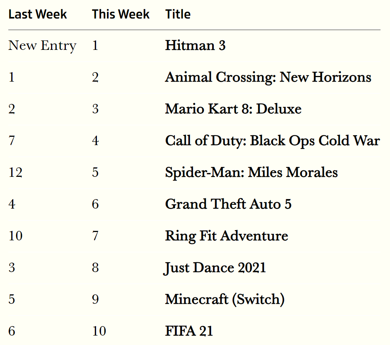
Task: Select the New Entry cell
Action: (42, 46)
